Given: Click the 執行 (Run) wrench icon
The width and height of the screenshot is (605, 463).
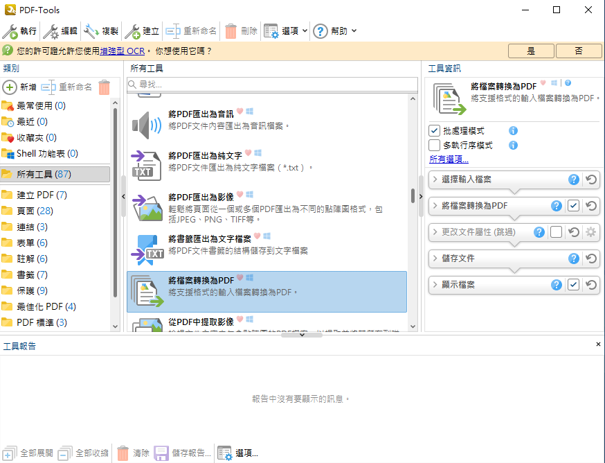Looking at the screenshot, I should tap(10, 31).
